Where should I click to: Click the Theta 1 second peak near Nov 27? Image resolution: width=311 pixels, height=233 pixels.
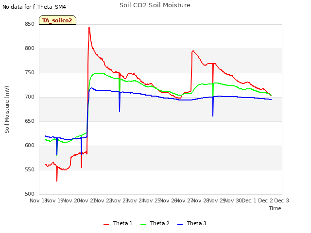point(193,51)
